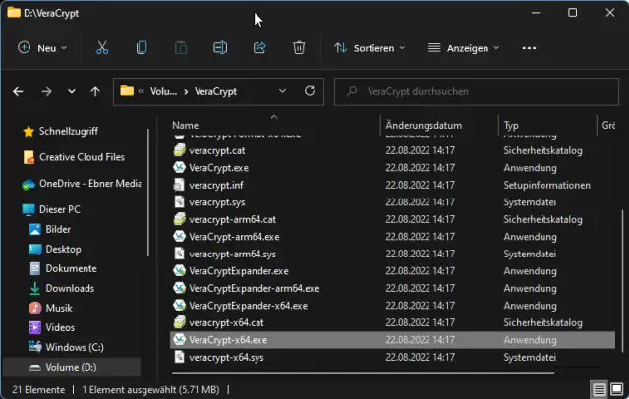629x399 pixels.
Task: Switch to large thumbnails view in status bar
Action: point(616,388)
